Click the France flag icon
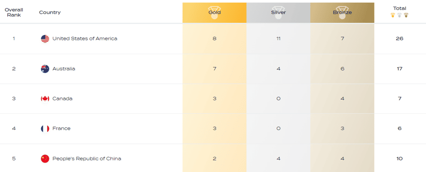The image size is (426, 172). coord(45,129)
